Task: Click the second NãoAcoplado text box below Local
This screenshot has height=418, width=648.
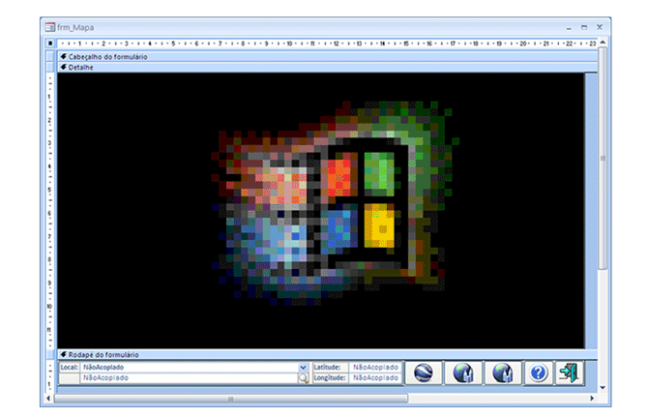Action: (190, 378)
